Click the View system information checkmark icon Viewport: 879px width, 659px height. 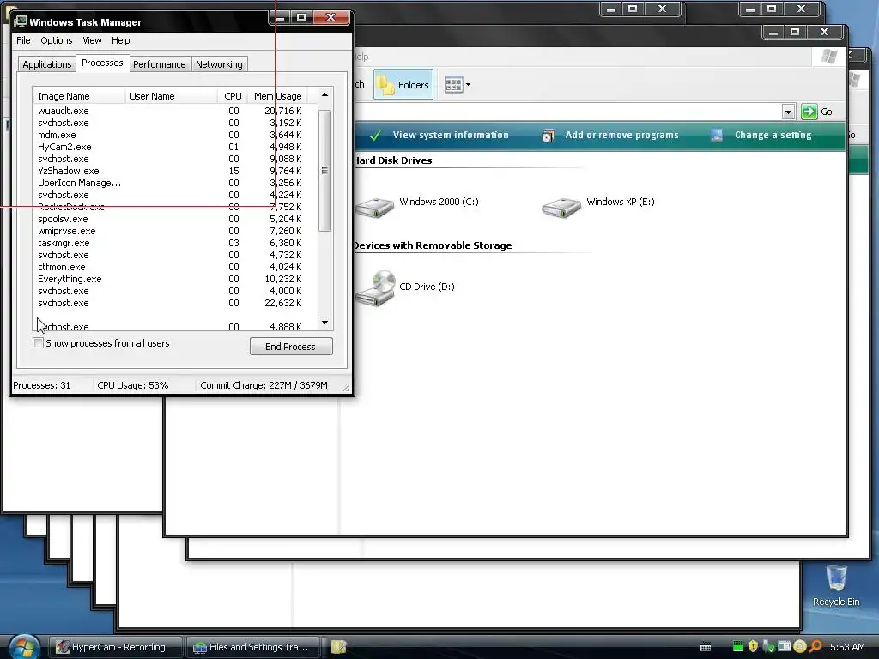pyautogui.click(x=376, y=135)
